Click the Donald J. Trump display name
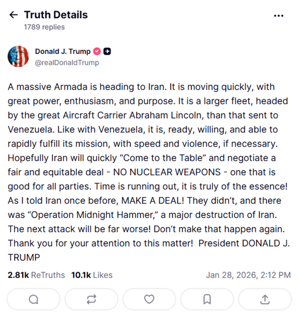Image resolution: width=298 pixels, height=317 pixels. 62,51
